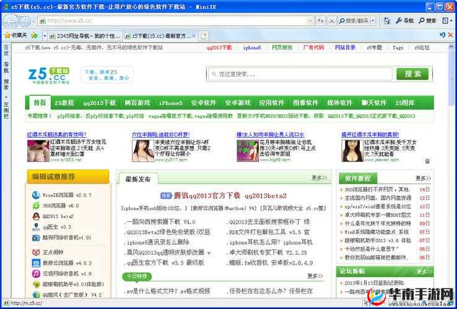Click the 酷狗网络收音机 icon
This screenshot has height=309, width=457.
tap(36, 238)
